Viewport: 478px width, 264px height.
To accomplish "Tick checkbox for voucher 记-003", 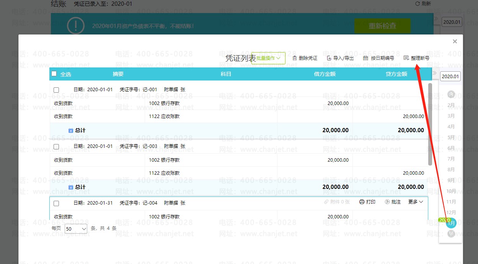I will 56,147.
